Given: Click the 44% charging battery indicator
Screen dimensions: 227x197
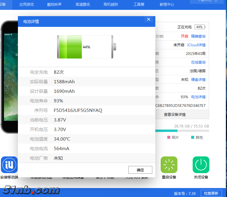Looking at the screenshot, I should pos(200,27).
